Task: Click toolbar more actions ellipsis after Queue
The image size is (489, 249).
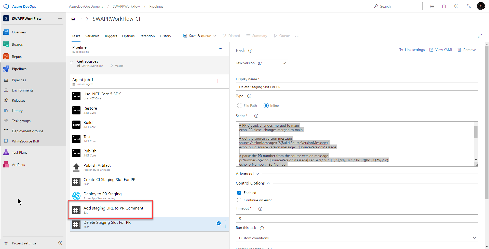Action: tap(297, 36)
